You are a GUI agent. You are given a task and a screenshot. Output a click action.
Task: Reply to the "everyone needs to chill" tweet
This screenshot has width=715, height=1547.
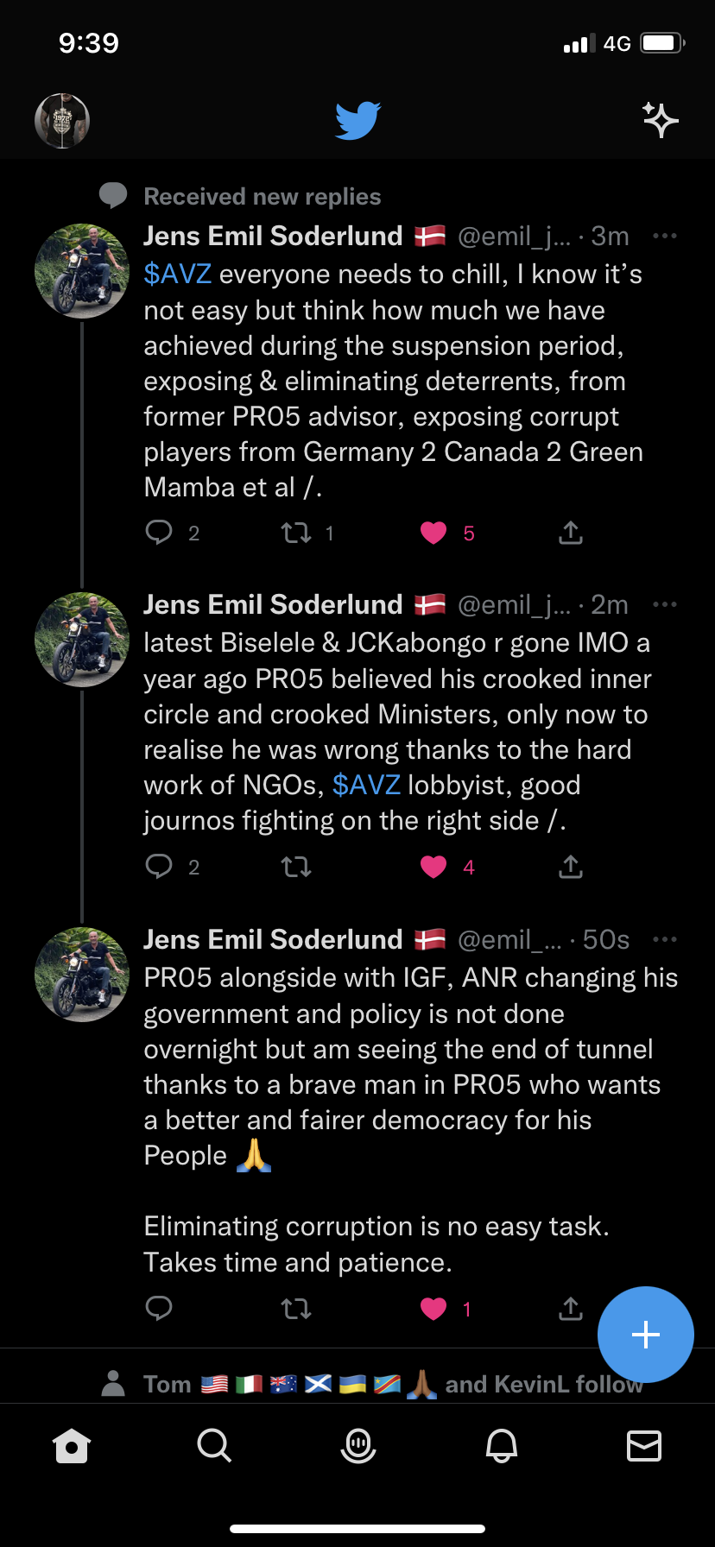(159, 533)
